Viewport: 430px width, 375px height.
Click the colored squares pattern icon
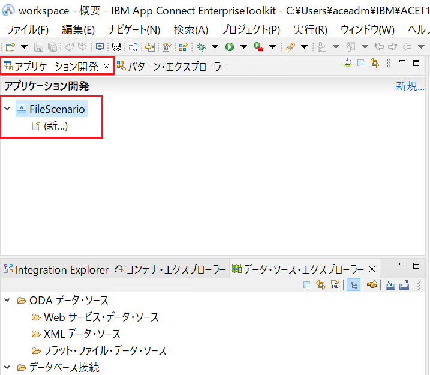tap(183, 47)
